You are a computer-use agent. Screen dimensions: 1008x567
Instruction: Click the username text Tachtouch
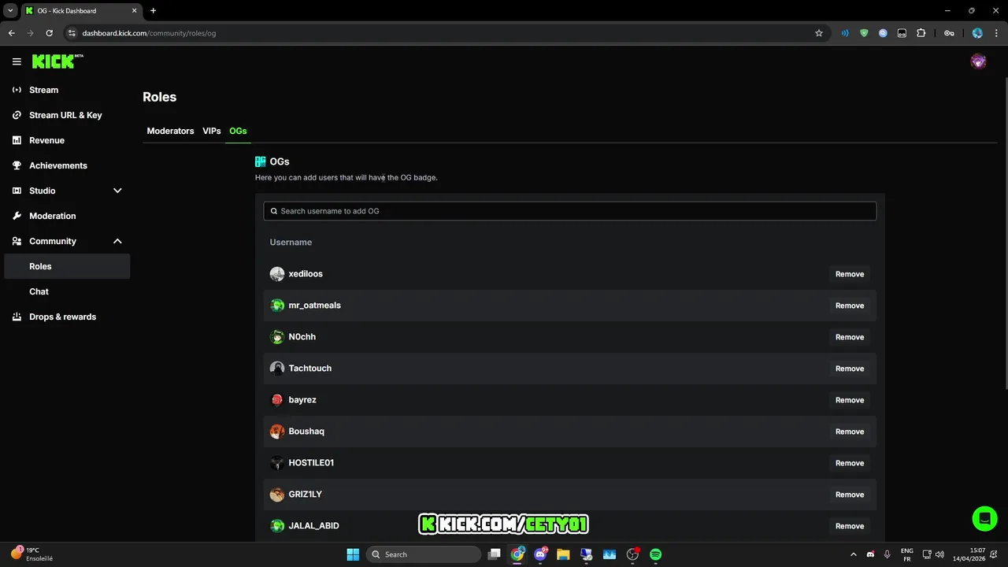click(x=310, y=369)
